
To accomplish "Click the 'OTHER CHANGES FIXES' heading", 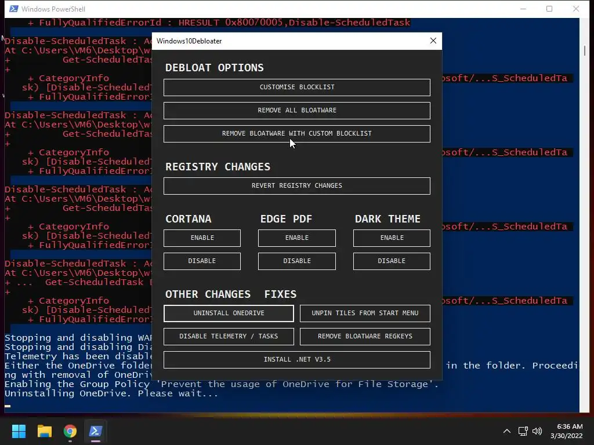I will 231,294.
